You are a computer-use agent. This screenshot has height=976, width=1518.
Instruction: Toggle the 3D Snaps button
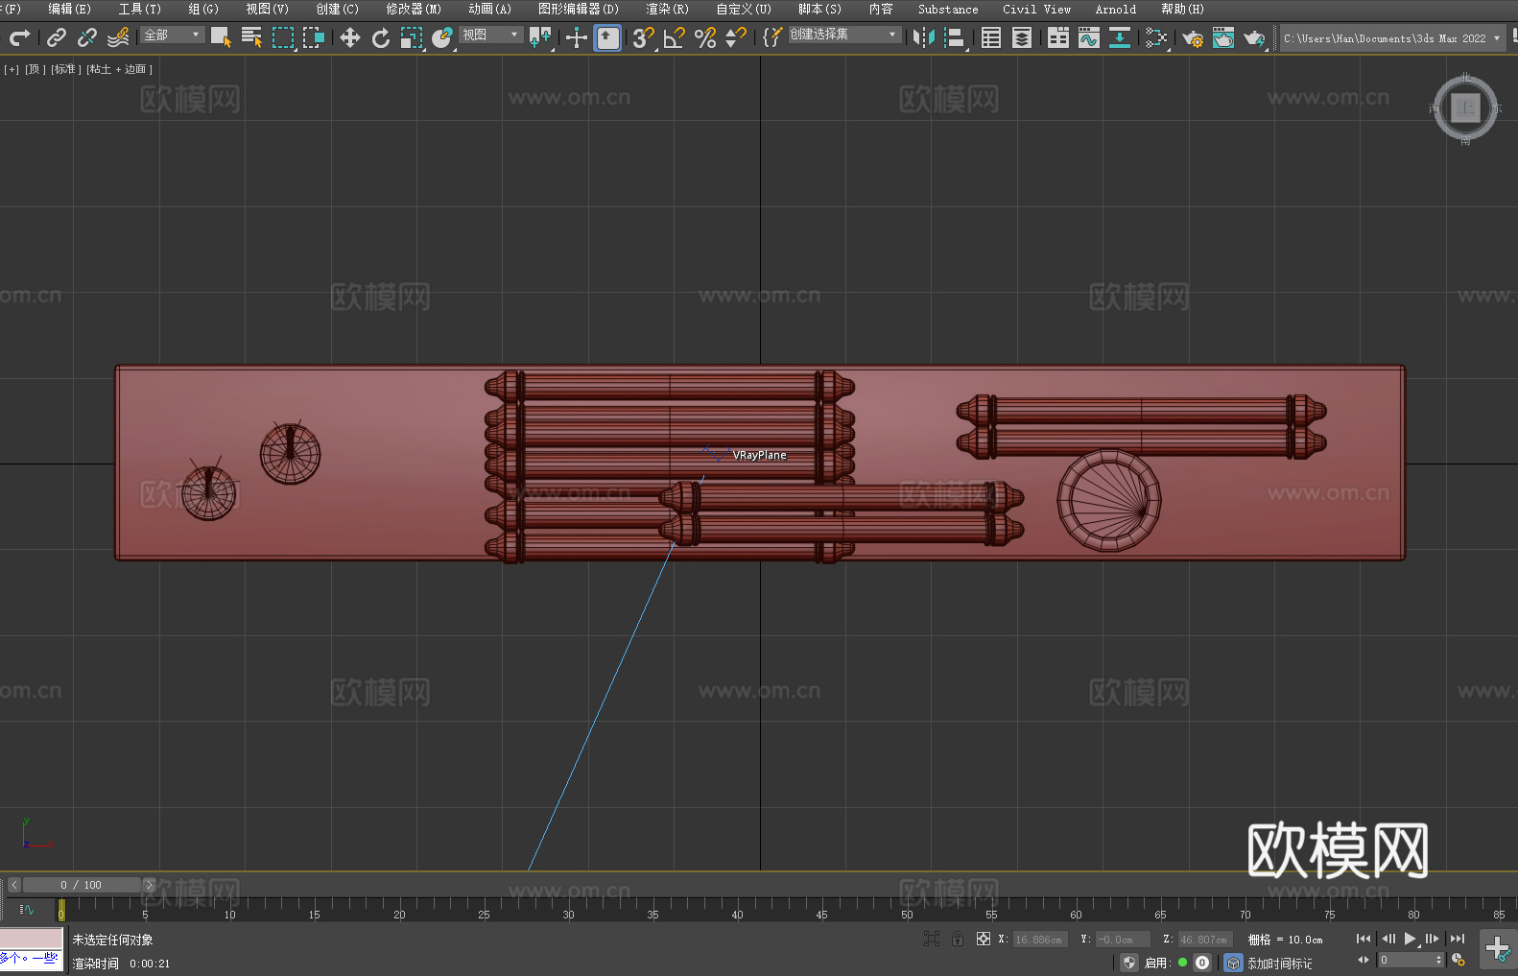tap(644, 37)
